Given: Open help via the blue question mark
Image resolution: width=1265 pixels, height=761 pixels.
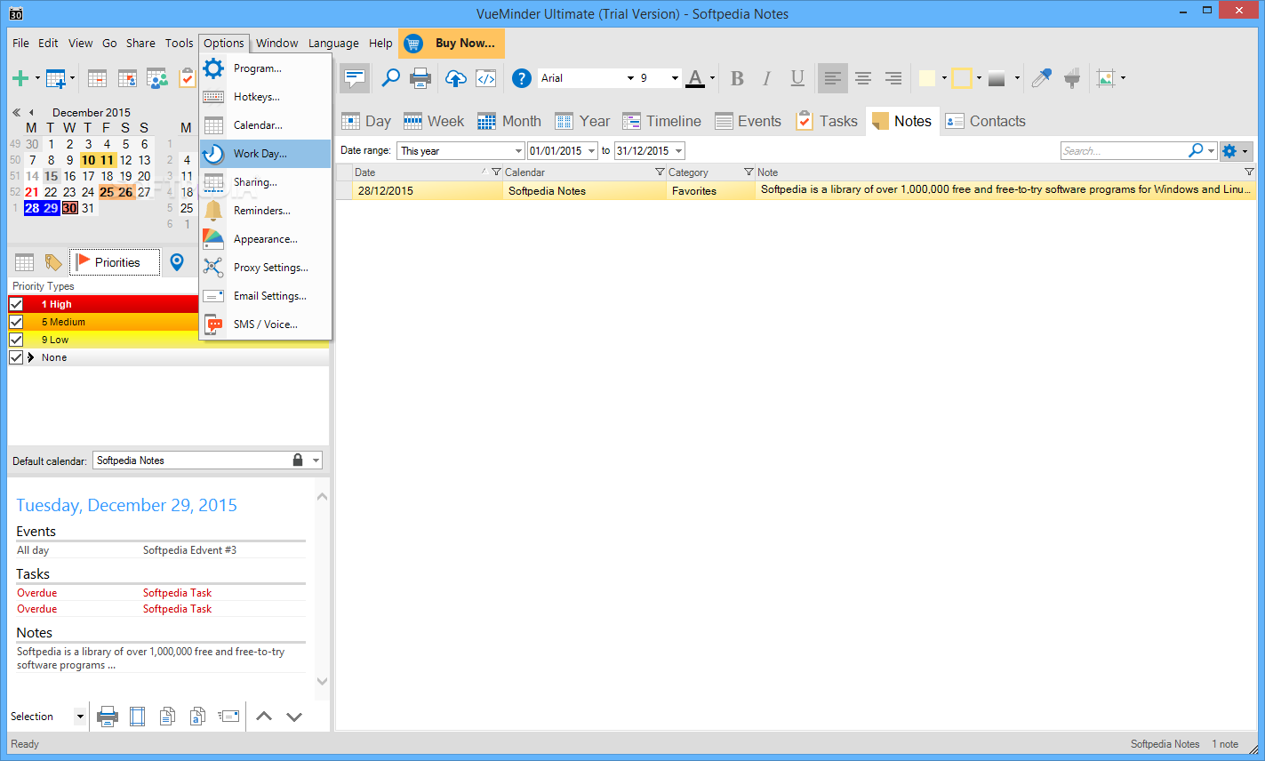Looking at the screenshot, I should 522,78.
